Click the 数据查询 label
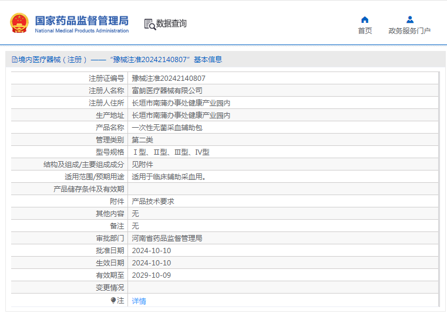 (171, 23)
